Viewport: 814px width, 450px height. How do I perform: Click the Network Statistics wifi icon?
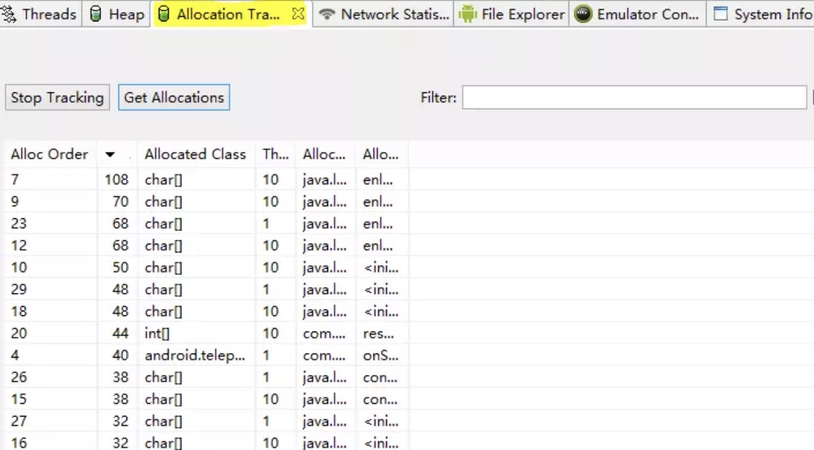pos(327,14)
